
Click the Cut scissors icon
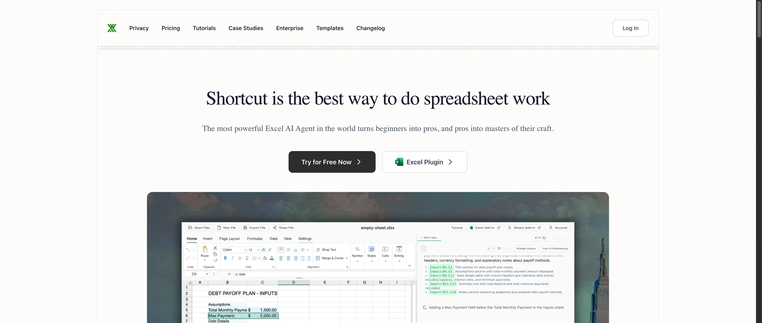pos(215,248)
